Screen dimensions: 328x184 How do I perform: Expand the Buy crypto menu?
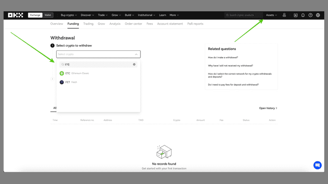[x=70, y=15]
